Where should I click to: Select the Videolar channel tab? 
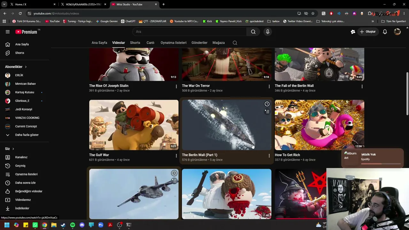119,43
